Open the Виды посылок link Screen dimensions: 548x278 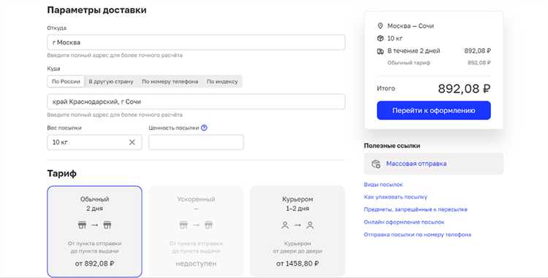click(x=384, y=185)
